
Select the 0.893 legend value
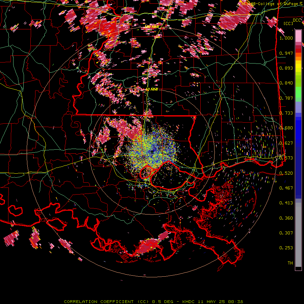286,68
